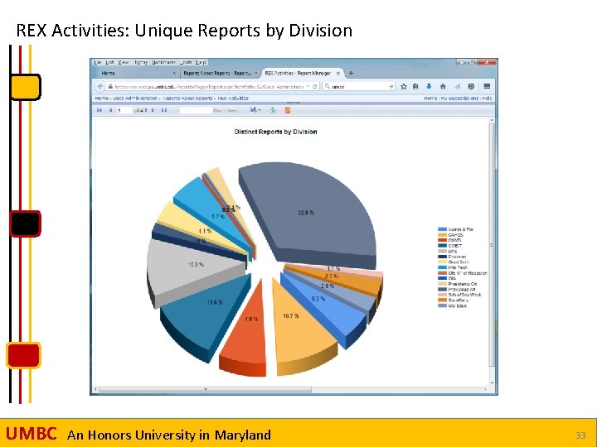Click the REX Activities breadcrumb link
597x447 pixels.
233,98
